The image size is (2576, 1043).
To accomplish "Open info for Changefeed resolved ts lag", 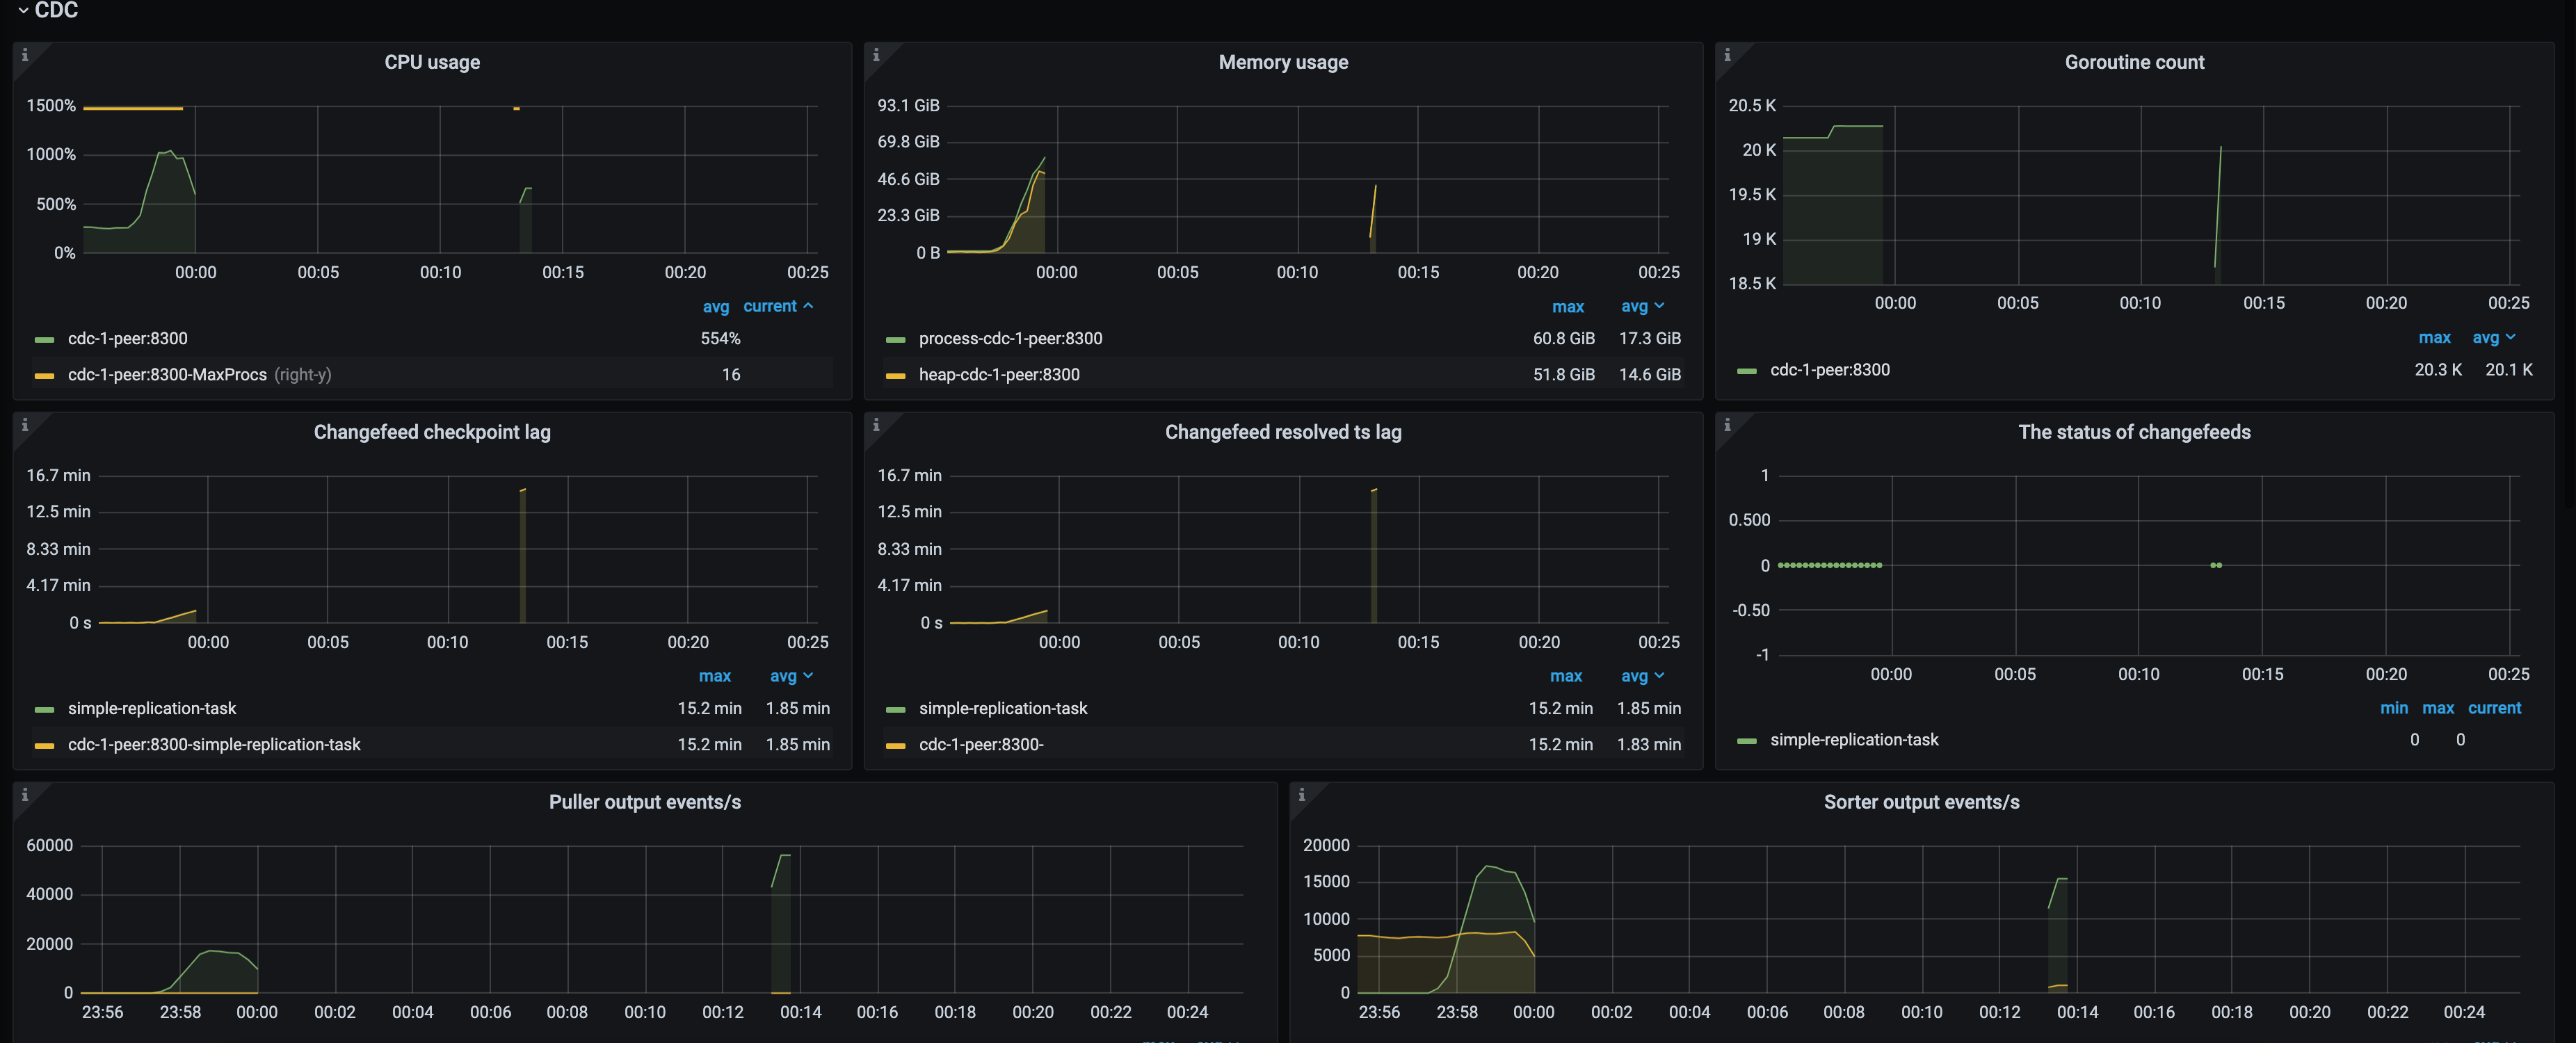I will (877, 426).
